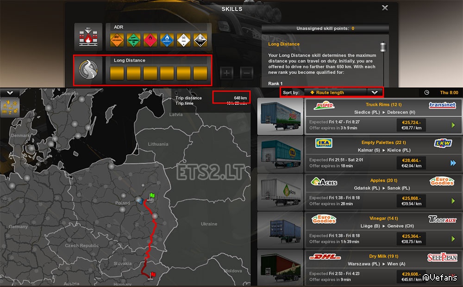Screen dimensions: 463x287
Task: Click the blue truck position marker on map
Action: (140, 201)
